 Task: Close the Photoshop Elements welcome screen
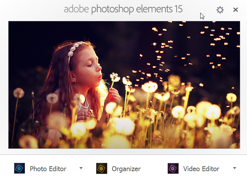click(236, 10)
